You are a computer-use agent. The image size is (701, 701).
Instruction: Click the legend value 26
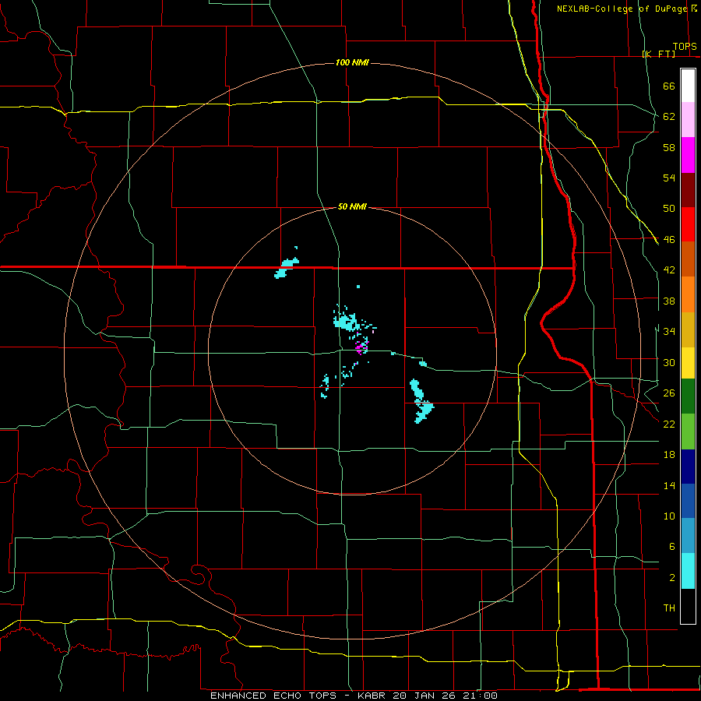click(669, 393)
